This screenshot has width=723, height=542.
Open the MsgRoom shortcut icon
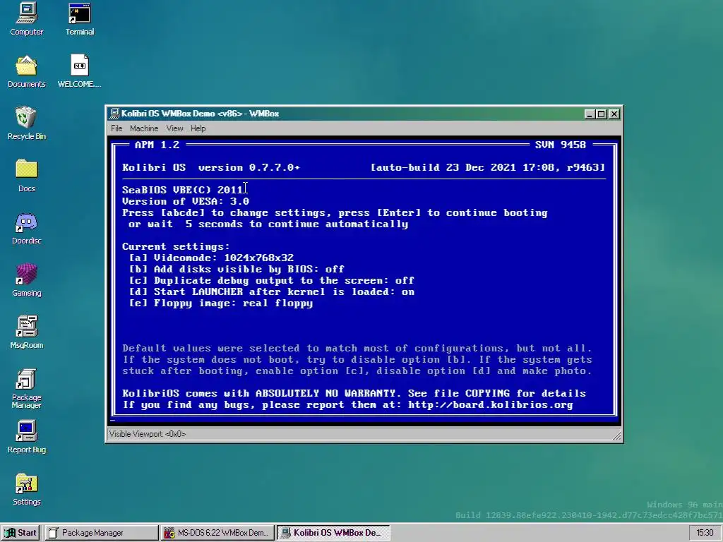point(26,332)
